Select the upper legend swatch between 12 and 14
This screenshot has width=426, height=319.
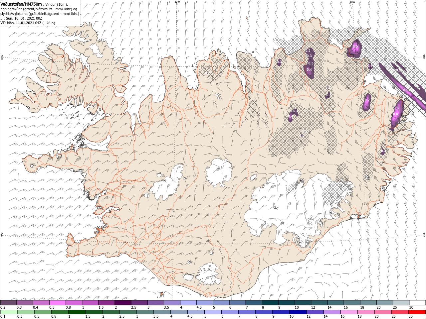[x=319, y=303]
